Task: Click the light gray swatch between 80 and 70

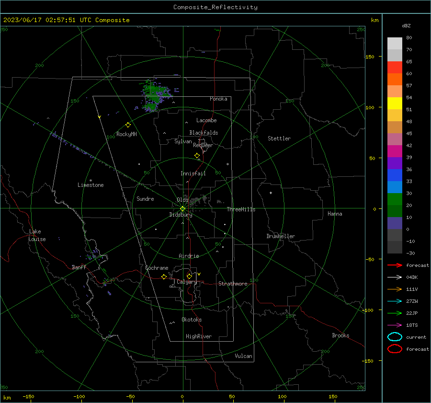Action: [x=395, y=44]
